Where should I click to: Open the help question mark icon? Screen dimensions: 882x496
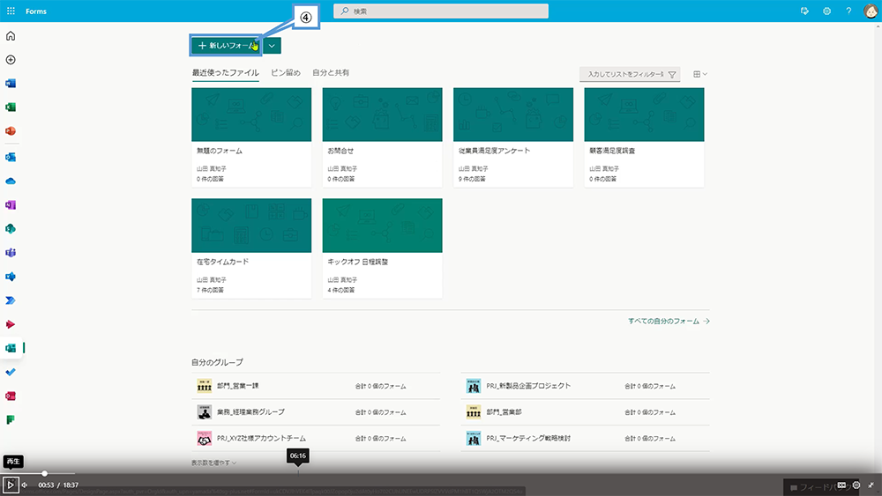pyautogui.click(x=848, y=11)
